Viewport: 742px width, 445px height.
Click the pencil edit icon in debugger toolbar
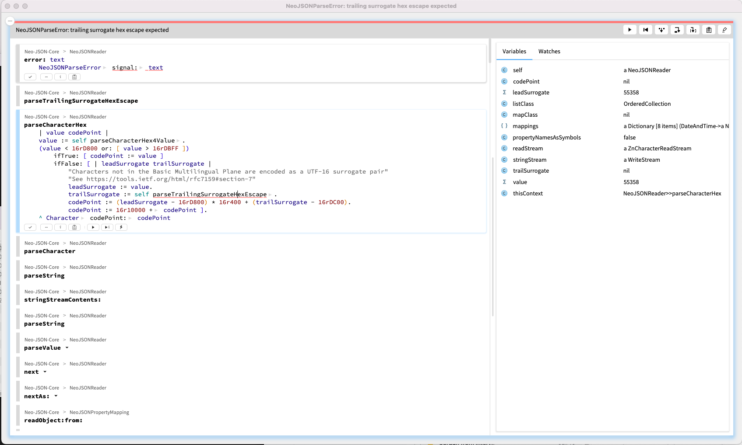(x=724, y=30)
